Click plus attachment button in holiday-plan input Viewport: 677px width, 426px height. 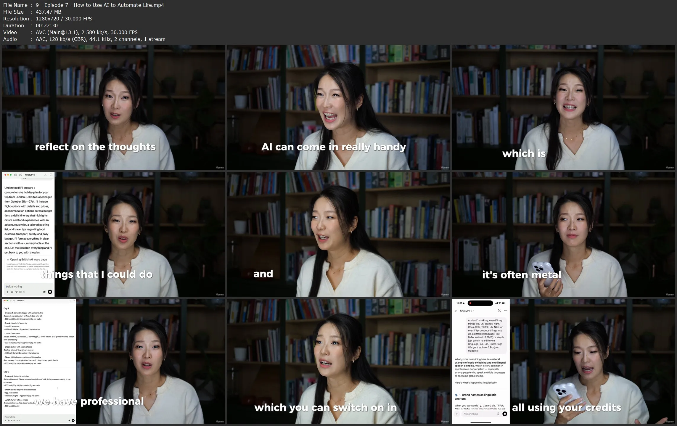[x=7, y=292]
